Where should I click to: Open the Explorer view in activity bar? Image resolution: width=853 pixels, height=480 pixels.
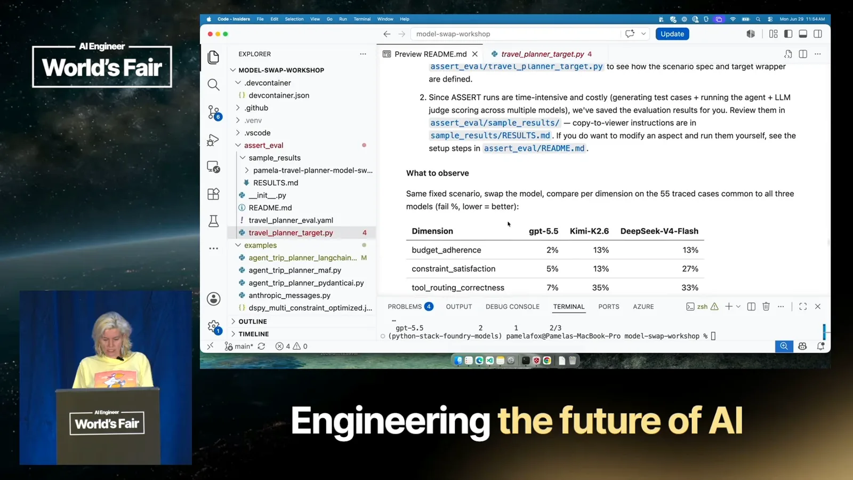[213, 57]
